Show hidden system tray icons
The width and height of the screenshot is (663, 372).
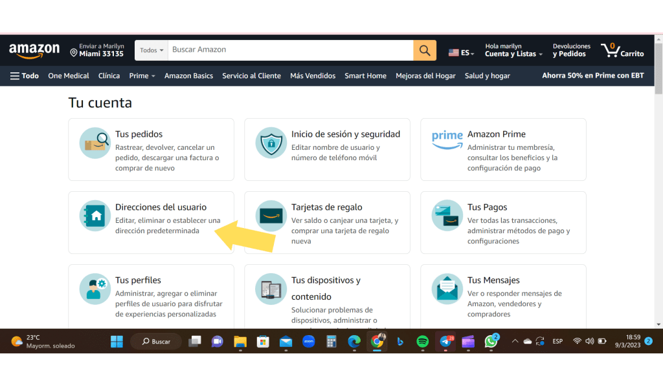point(515,341)
